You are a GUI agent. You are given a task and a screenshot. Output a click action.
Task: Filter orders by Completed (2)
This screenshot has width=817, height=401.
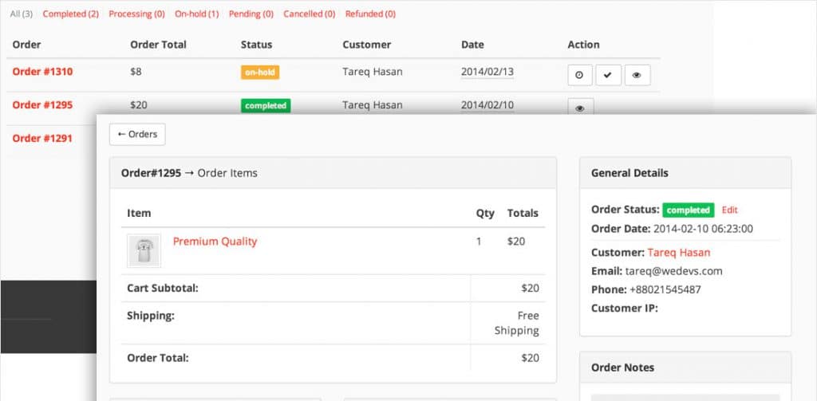click(x=71, y=14)
